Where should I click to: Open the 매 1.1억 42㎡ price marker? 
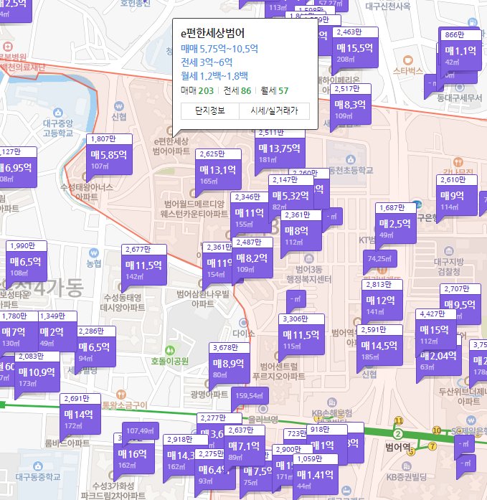[461, 51]
